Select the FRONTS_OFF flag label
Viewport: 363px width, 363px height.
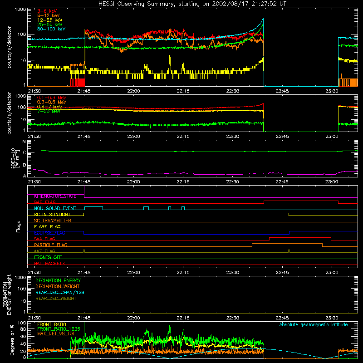48,257
